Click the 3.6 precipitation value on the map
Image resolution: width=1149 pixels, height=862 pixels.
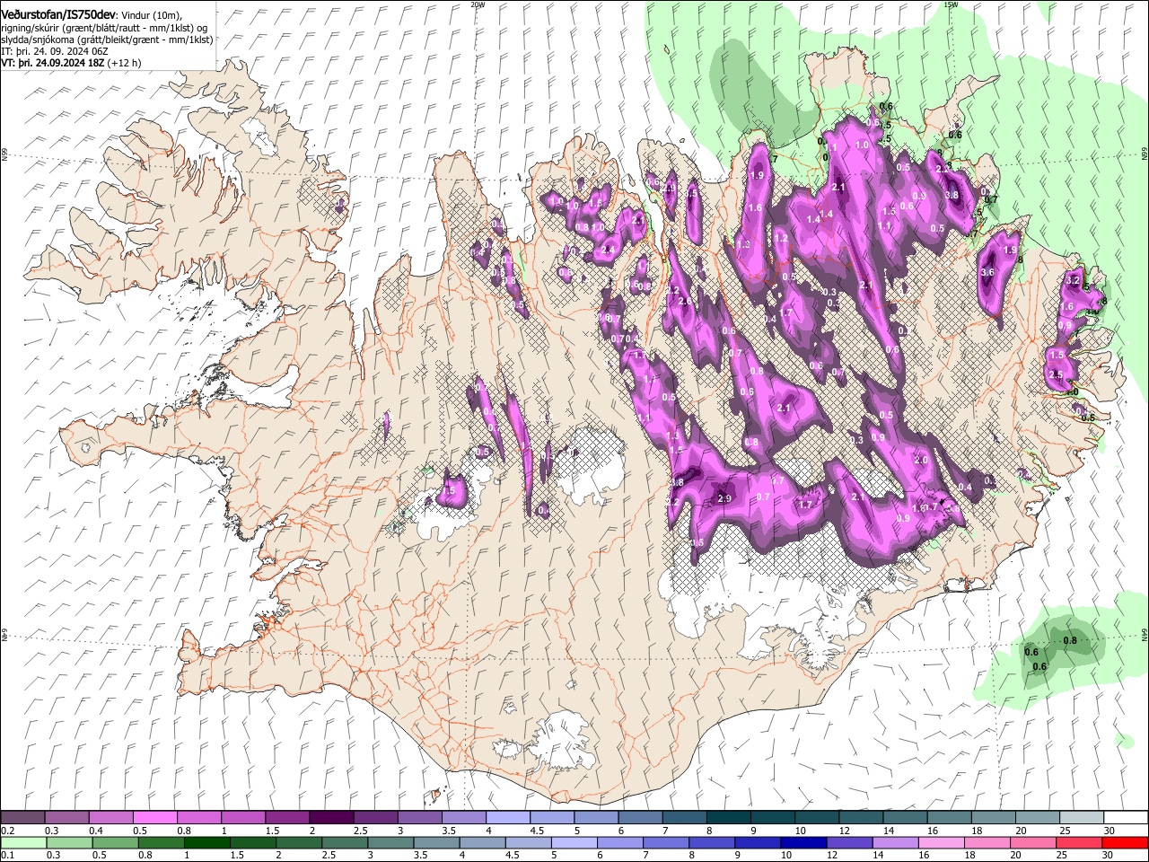[988, 272]
